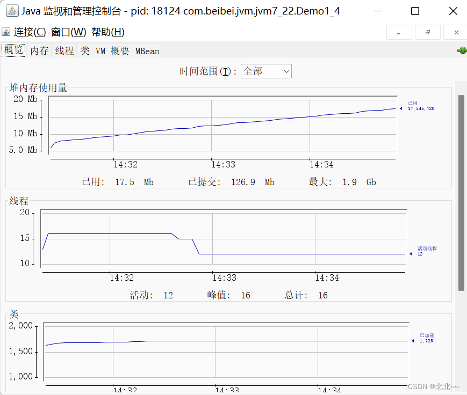This screenshot has width=467, height=395.
Task: Click the 已加载 legend marker on classes chart
Action: coord(413,341)
